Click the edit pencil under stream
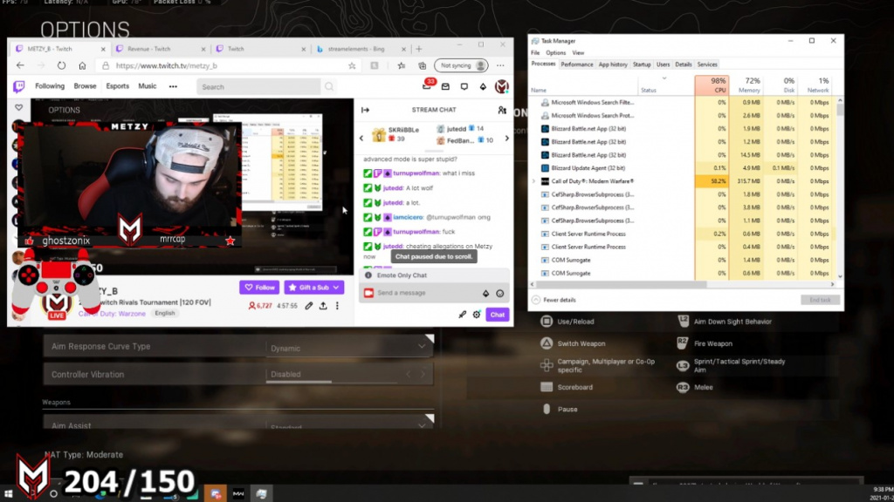This screenshot has height=502, width=894. click(308, 306)
